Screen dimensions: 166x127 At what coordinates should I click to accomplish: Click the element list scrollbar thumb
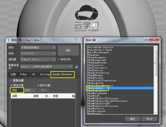(x=155, y=63)
